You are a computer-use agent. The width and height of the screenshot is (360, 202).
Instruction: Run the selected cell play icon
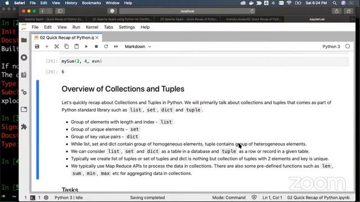[x=86, y=47]
